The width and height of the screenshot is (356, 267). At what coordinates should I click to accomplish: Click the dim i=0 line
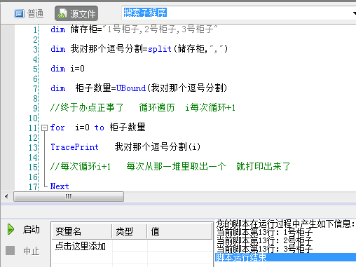[x=67, y=69]
